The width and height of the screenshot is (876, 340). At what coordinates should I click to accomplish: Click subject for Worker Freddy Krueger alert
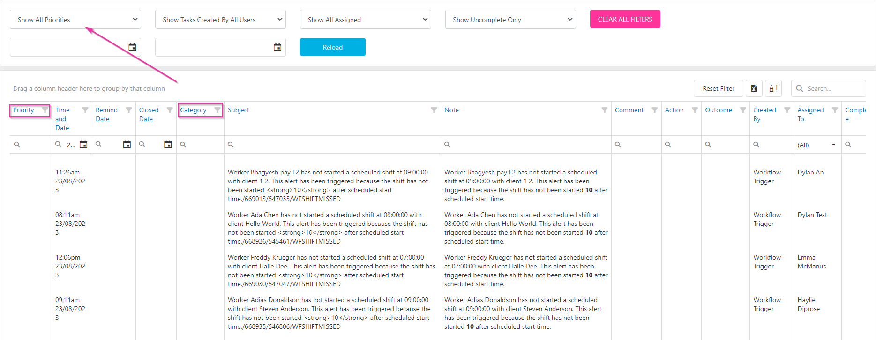[x=331, y=271]
